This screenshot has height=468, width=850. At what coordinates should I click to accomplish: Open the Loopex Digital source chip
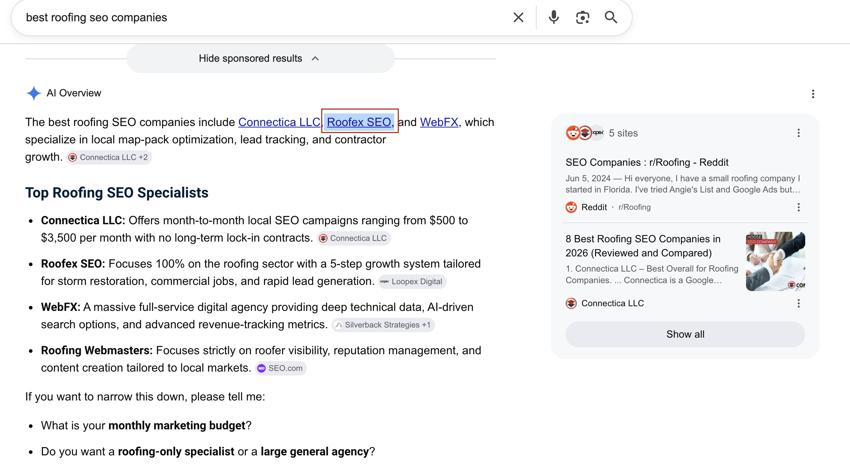pos(412,282)
